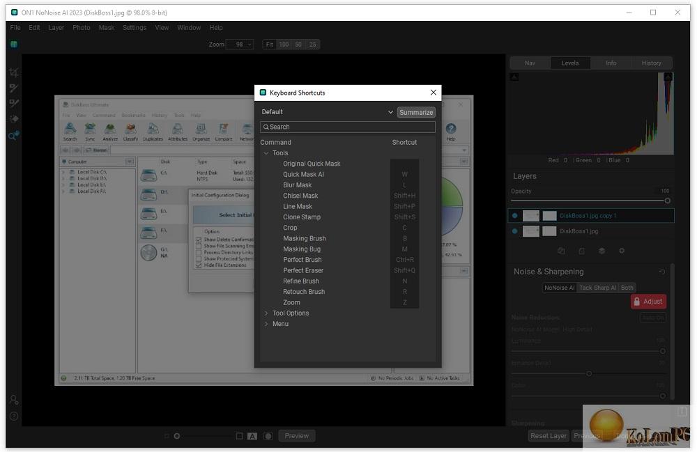
Task: Open the File menu
Action: 15,28
